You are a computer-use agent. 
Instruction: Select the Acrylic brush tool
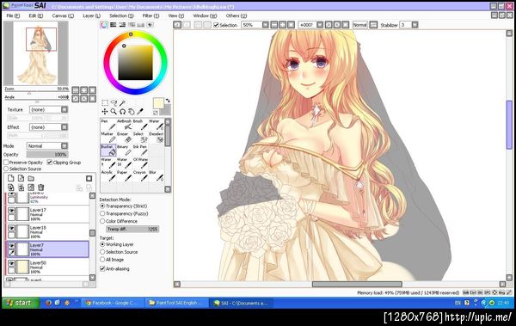click(x=108, y=175)
